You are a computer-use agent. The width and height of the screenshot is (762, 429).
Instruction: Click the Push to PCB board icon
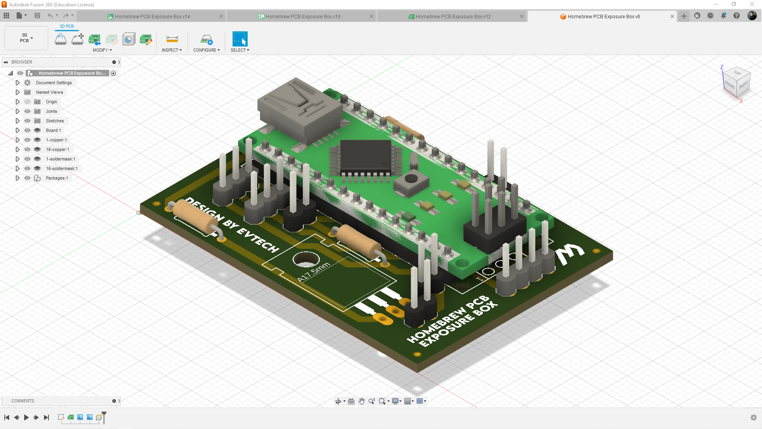click(x=94, y=39)
